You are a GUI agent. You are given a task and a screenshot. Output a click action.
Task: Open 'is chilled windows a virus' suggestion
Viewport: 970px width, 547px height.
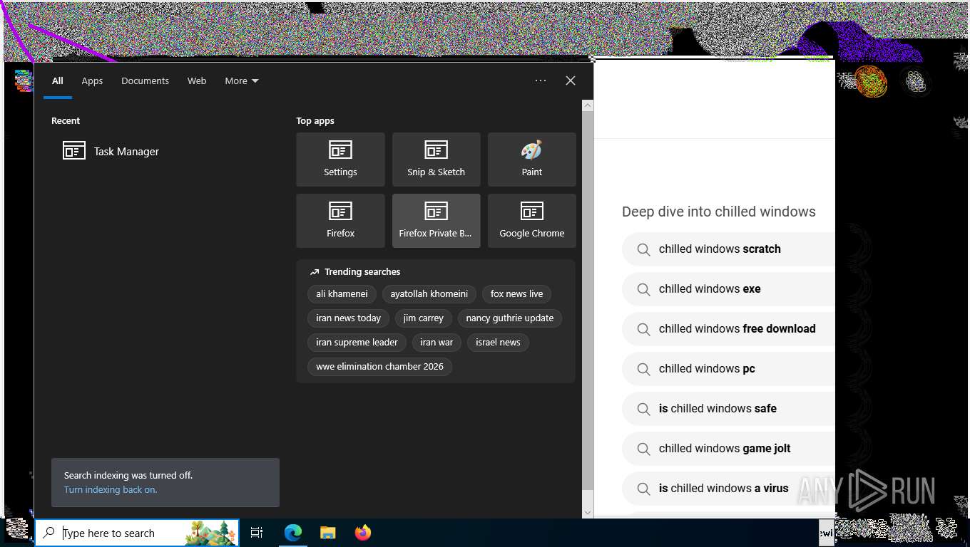click(x=728, y=489)
